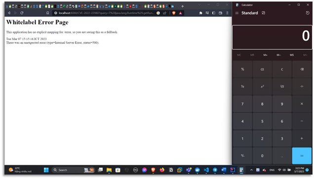The height and width of the screenshot is (179, 314).
Task: Click the divide key on Calculator
Action: [x=302, y=86]
